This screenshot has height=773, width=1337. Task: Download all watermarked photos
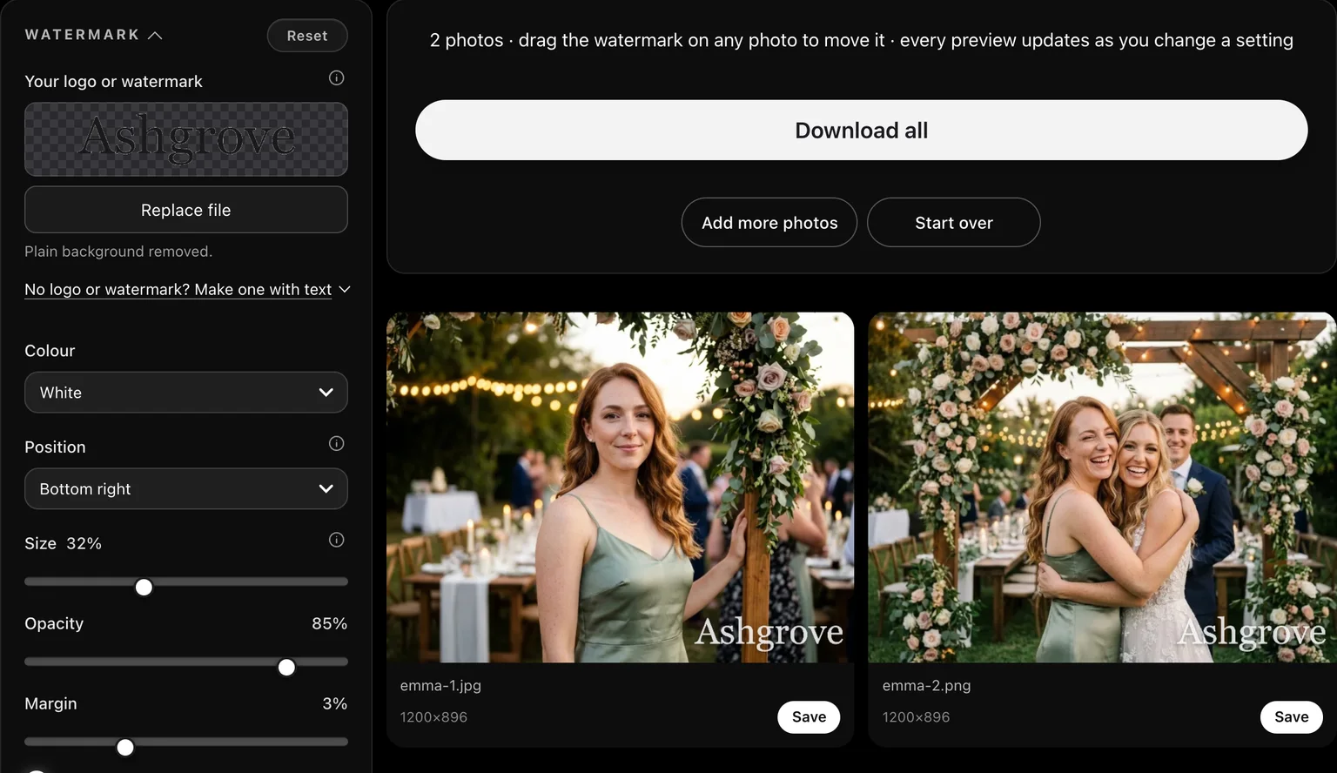[x=862, y=130]
